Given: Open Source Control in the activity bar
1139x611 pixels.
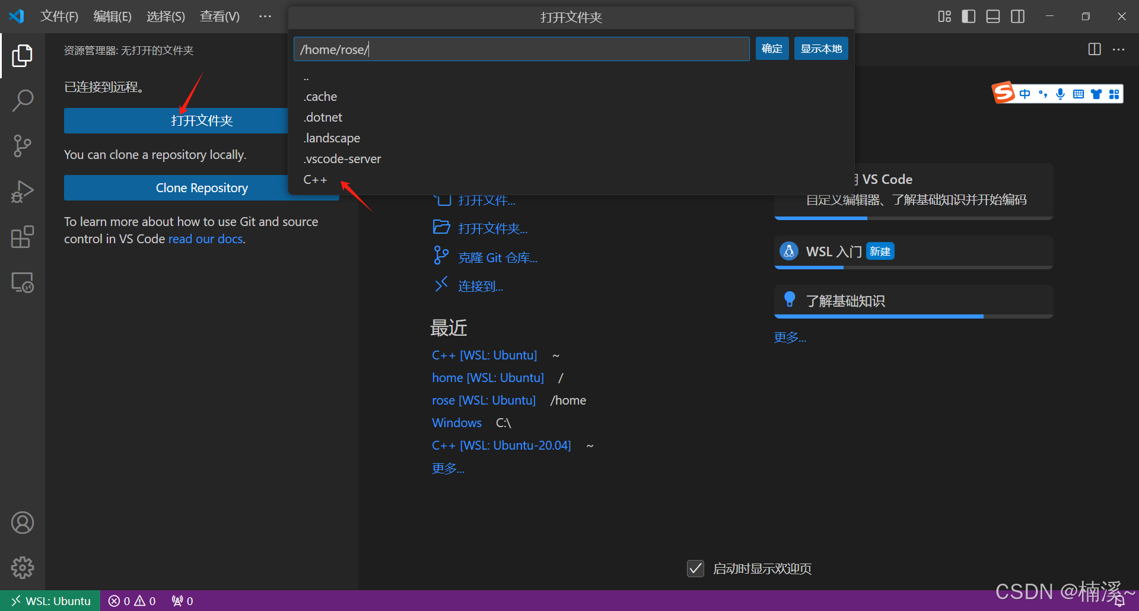Looking at the screenshot, I should (23, 146).
